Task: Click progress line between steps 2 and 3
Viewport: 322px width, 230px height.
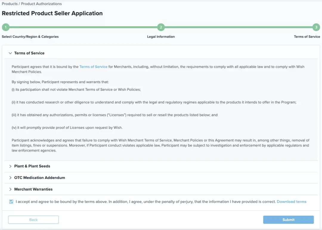Action: [239, 27]
